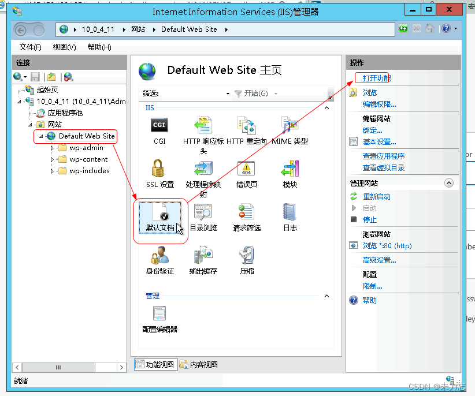Click 停止 to stop site
This screenshot has width=475, height=396.
(370, 219)
